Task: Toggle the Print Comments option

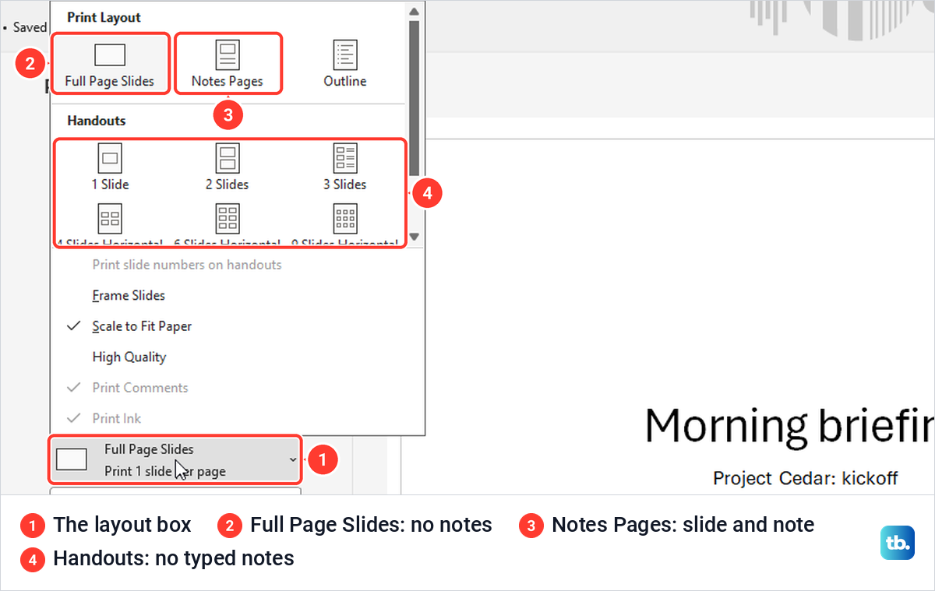Action: click(140, 388)
